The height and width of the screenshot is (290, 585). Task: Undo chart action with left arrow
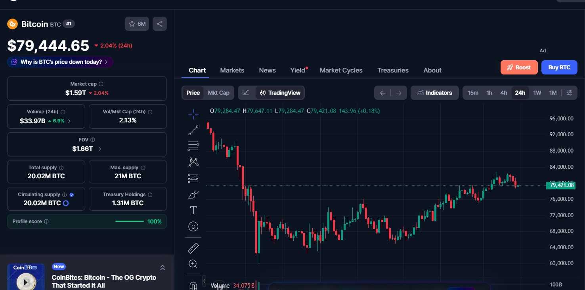tap(382, 93)
